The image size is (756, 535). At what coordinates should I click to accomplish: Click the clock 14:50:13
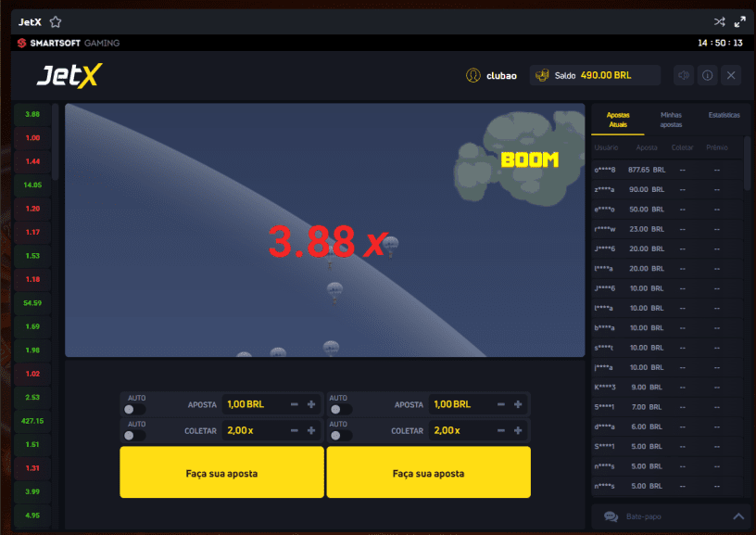(x=720, y=43)
